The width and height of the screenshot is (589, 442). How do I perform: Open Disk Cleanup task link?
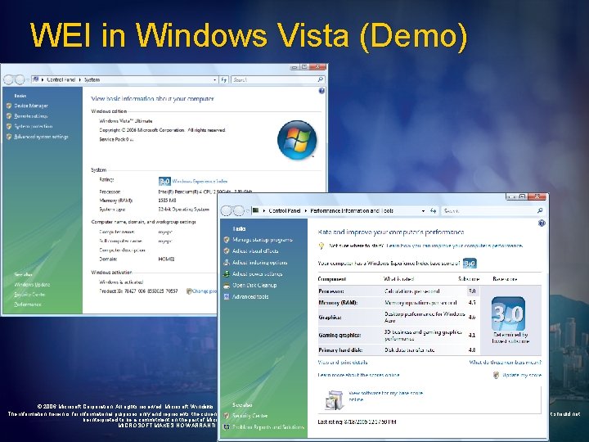254,286
